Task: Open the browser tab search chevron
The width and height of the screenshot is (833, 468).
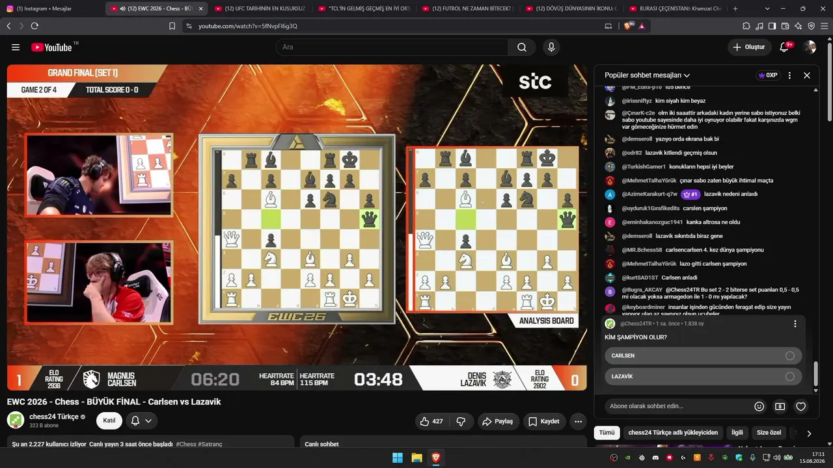Action: pyautogui.click(x=767, y=8)
